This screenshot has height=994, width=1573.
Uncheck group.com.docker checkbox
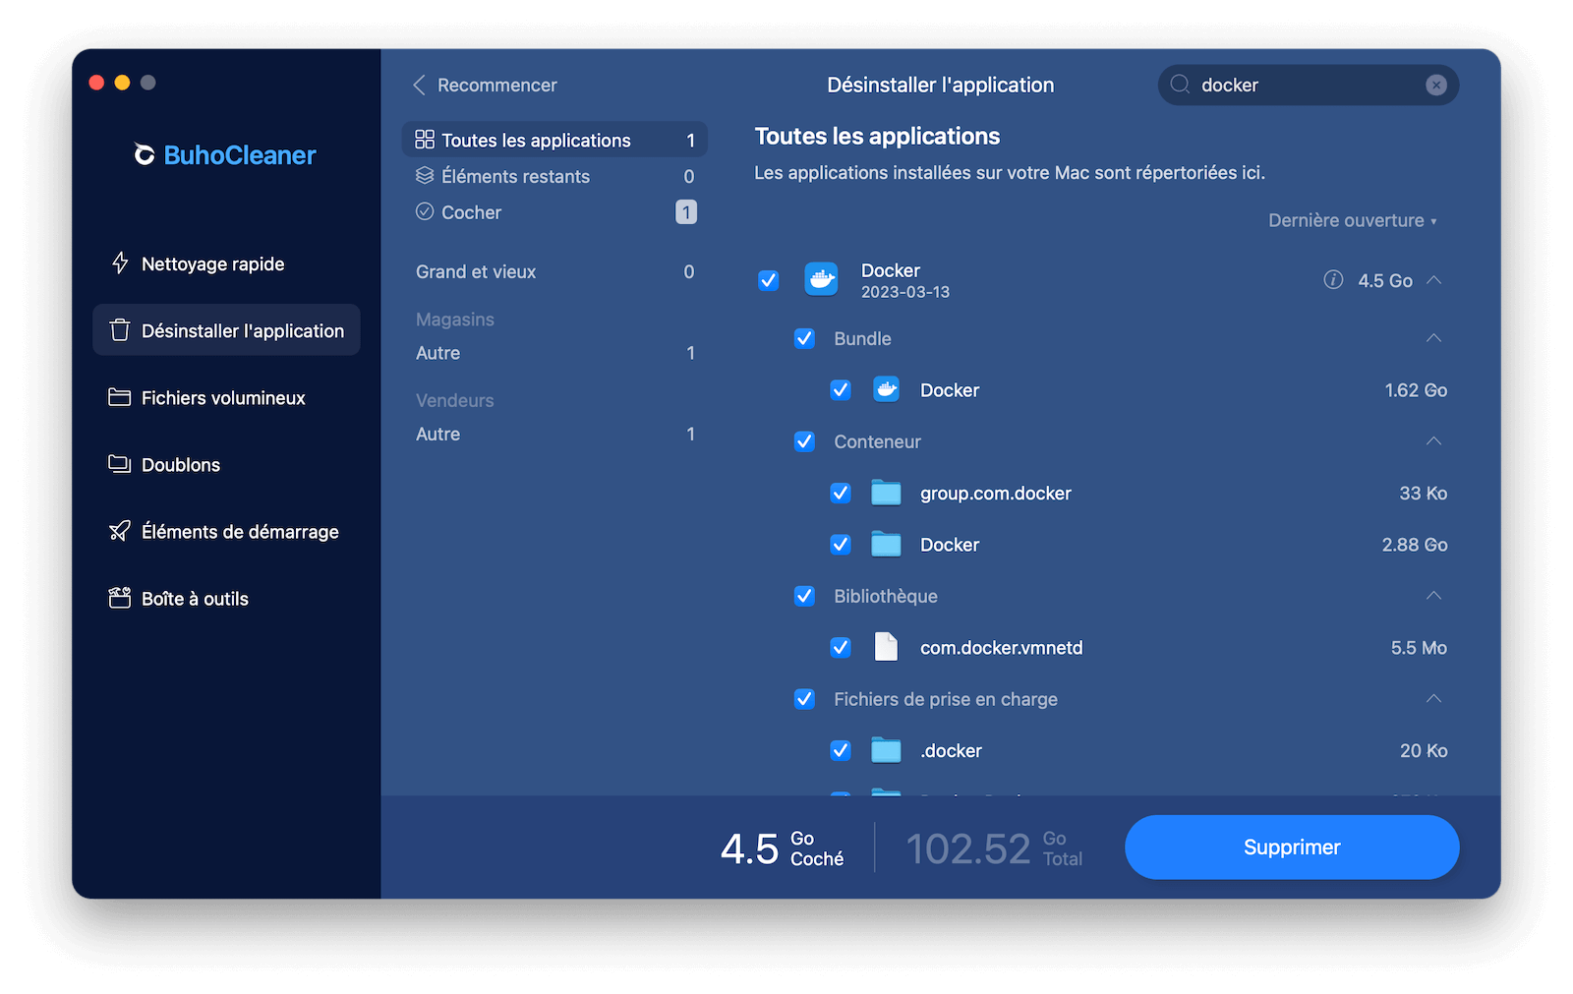click(x=841, y=493)
